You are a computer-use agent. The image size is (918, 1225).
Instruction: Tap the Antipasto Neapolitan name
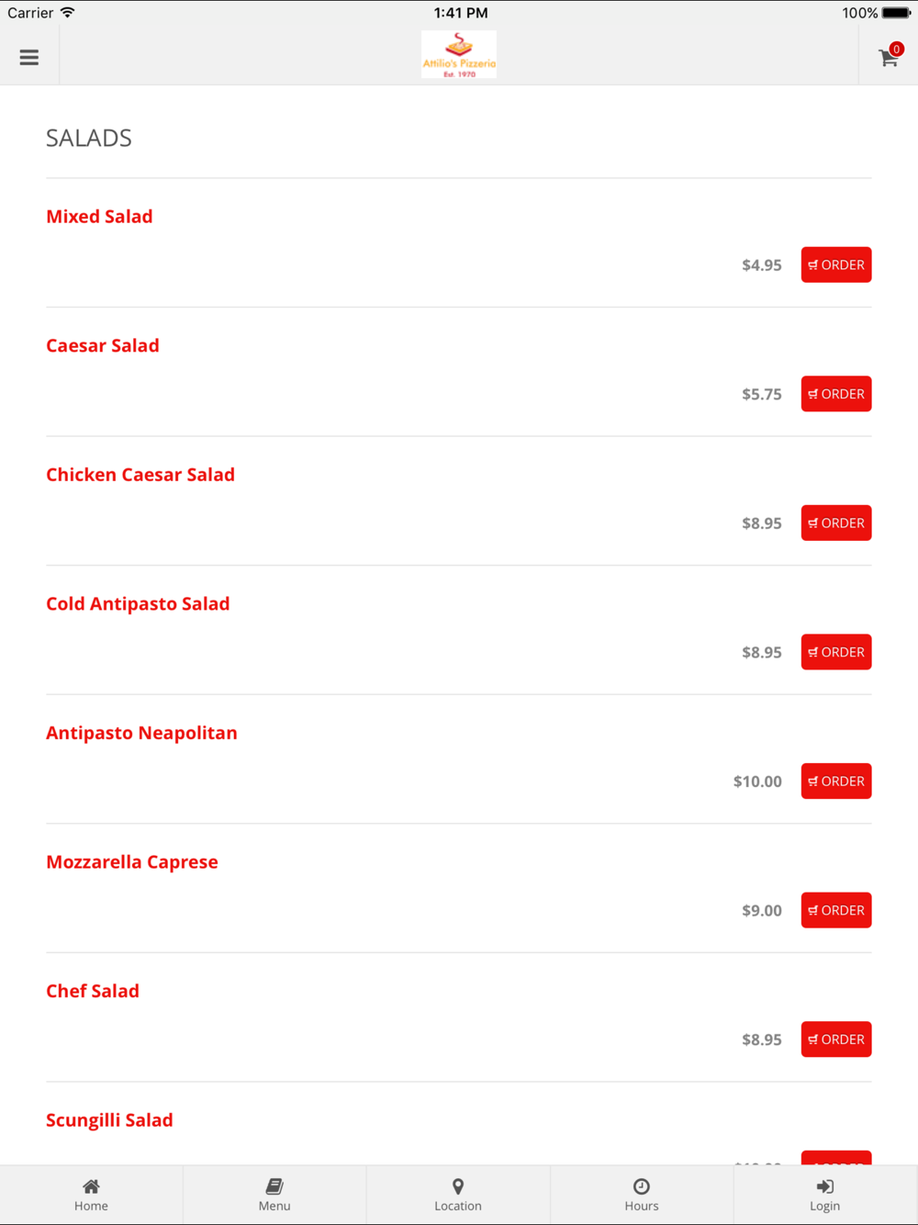click(141, 733)
